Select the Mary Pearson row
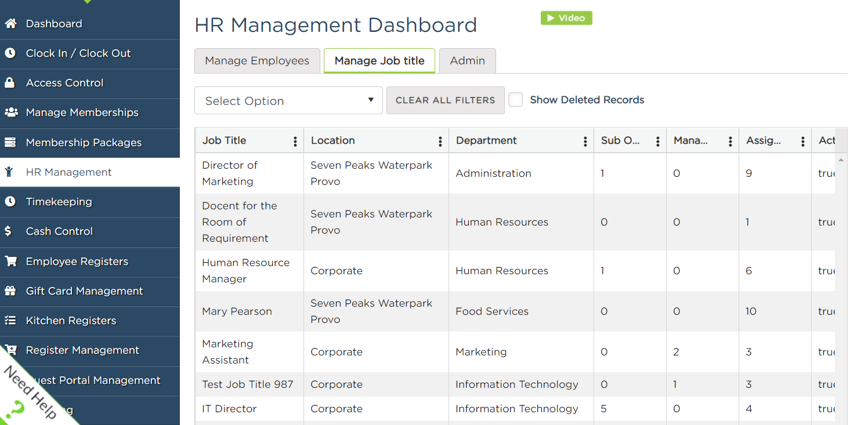 point(515,311)
